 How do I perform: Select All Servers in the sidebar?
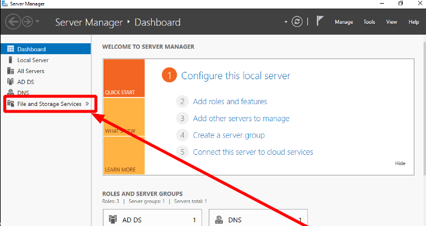click(x=46, y=71)
